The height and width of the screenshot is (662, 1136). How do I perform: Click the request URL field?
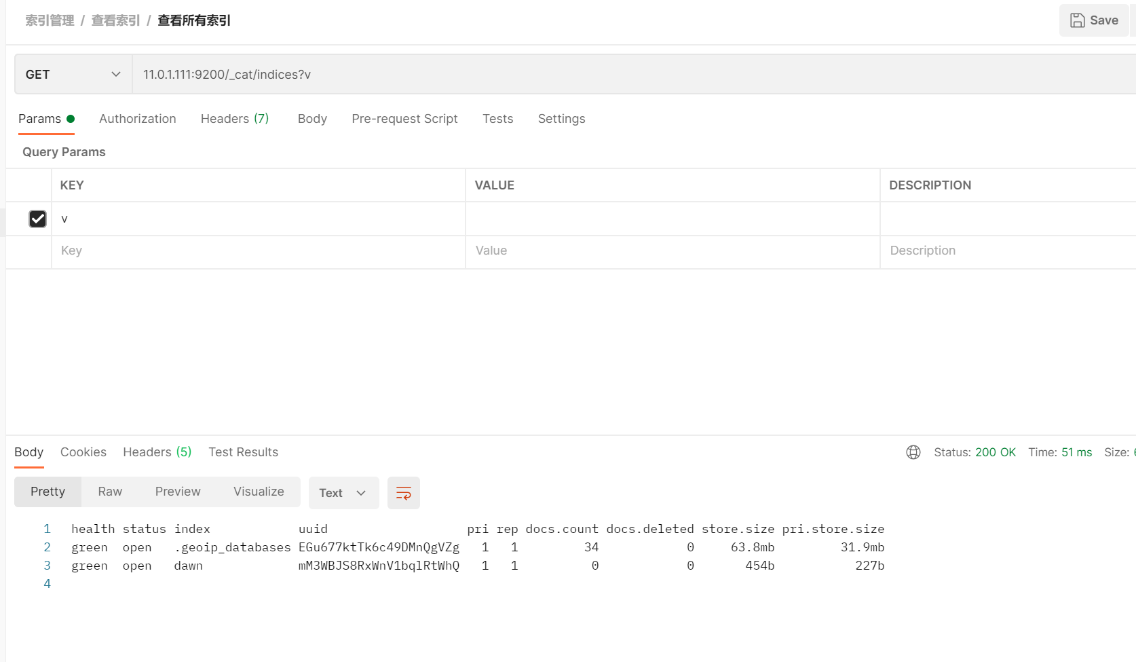coord(634,75)
